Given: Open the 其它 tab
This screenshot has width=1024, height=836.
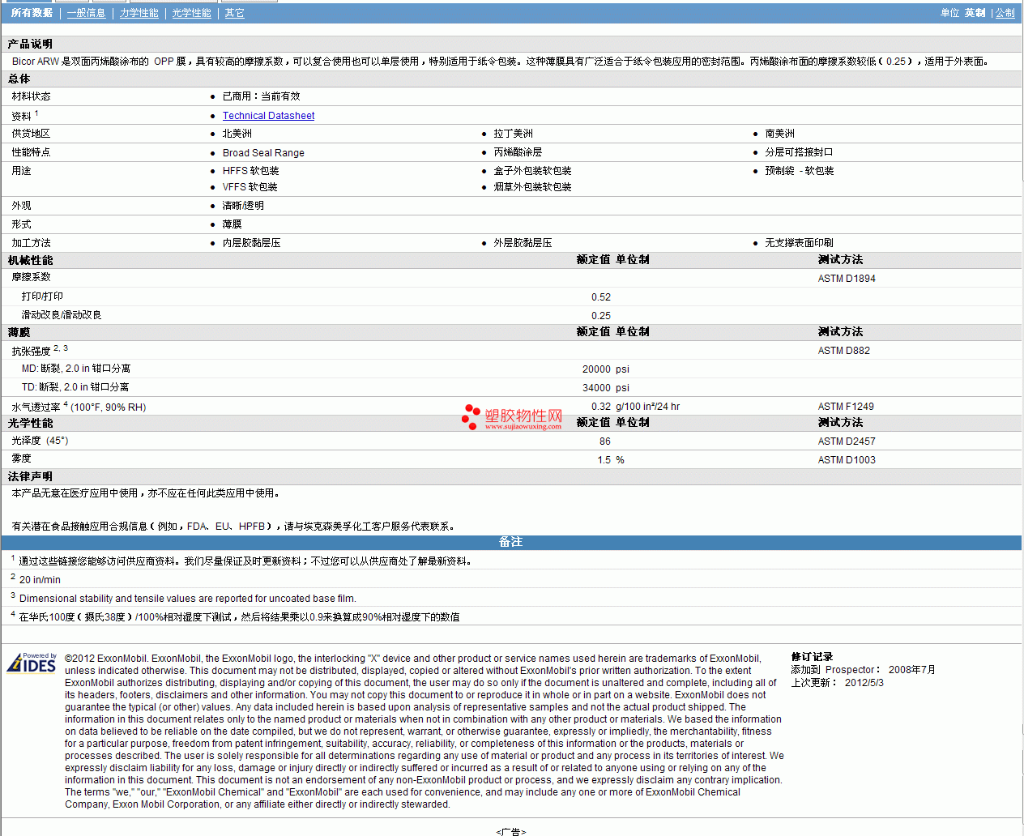Looking at the screenshot, I should (235, 13).
